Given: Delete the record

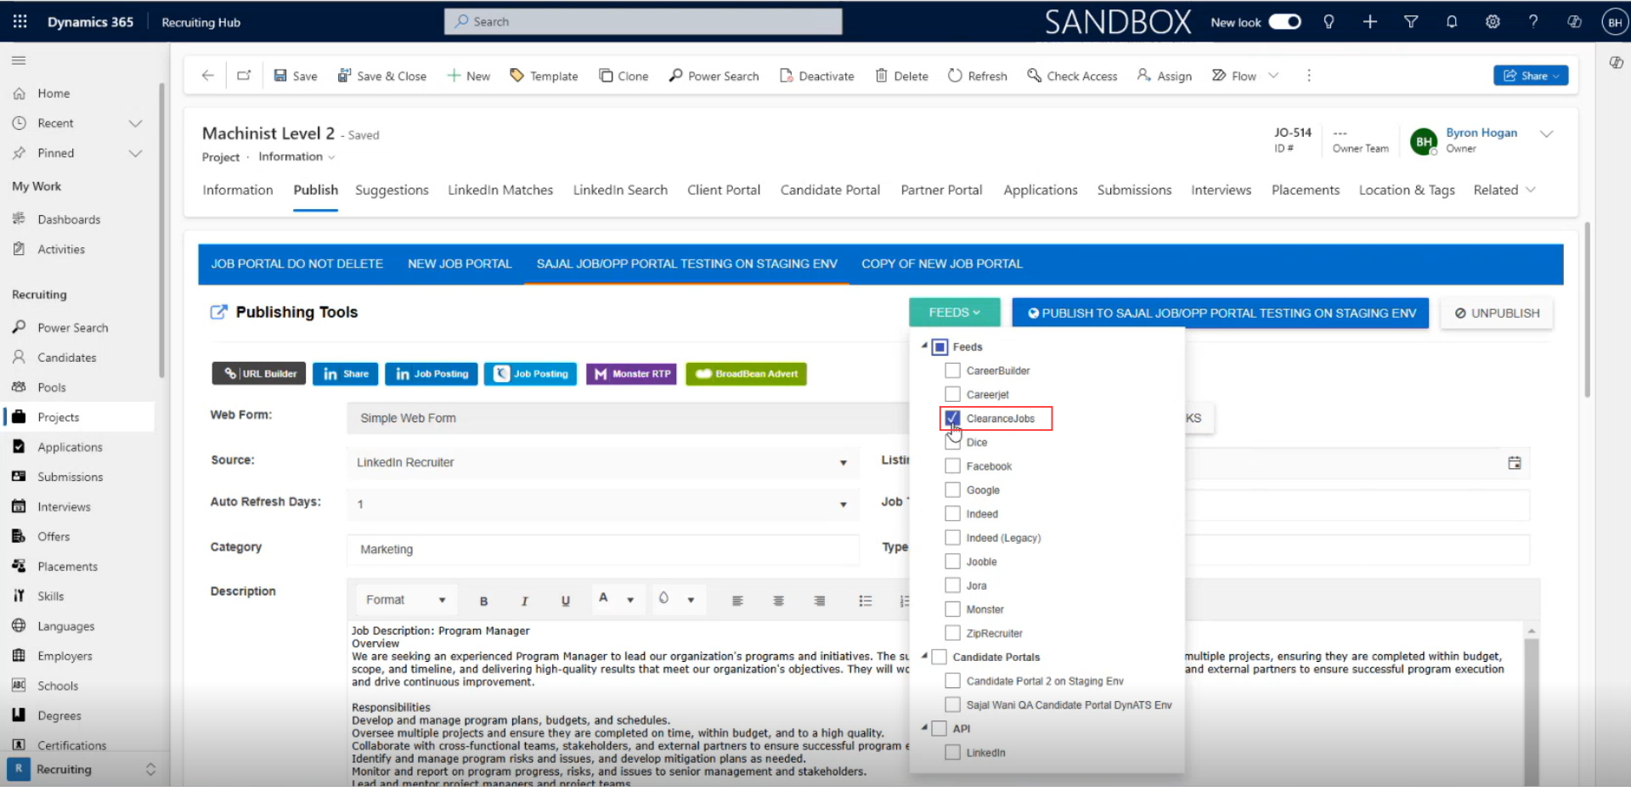Looking at the screenshot, I should [902, 76].
